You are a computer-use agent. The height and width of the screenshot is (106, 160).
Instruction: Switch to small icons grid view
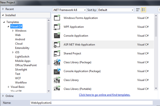click(x=138, y=10)
